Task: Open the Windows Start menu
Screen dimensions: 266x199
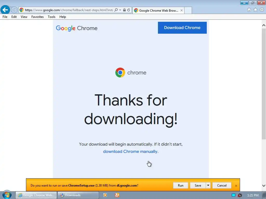Action: pyautogui.click(x=7, y=195)
